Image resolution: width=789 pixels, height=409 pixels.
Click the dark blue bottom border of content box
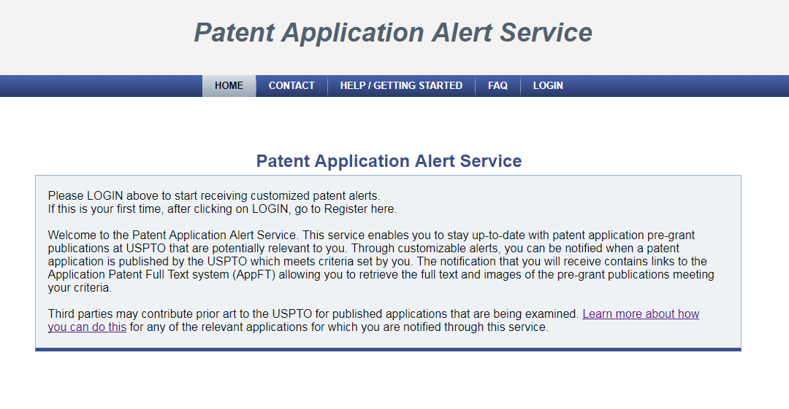(x=388, y=350)
